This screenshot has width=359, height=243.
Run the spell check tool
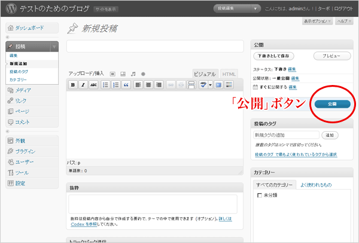pos(203,85)
